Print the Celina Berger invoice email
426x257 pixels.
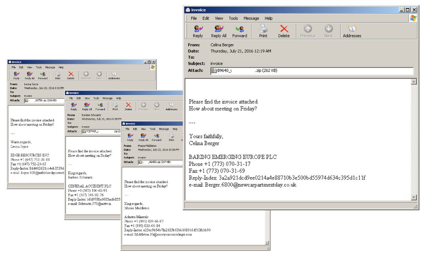pos(263,31)
